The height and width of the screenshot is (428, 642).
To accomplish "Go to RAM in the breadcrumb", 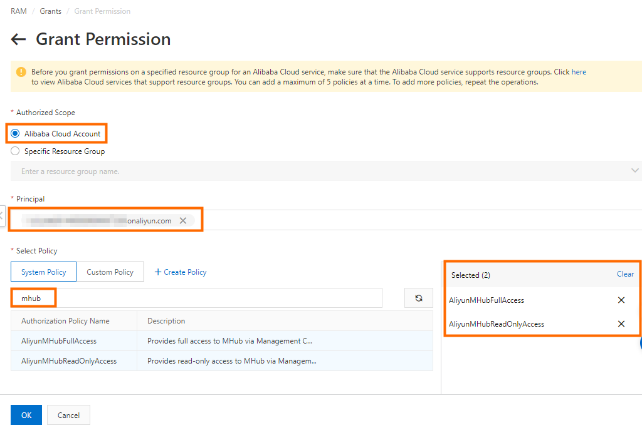I will [x=18, y=11].
